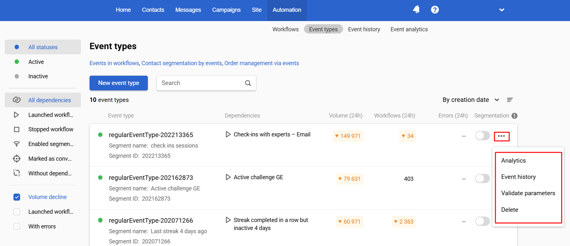Viewport: 570px width, 246px height.
Task: Click the New event type button
Action: pyautogui.click(x=118, y=83)
